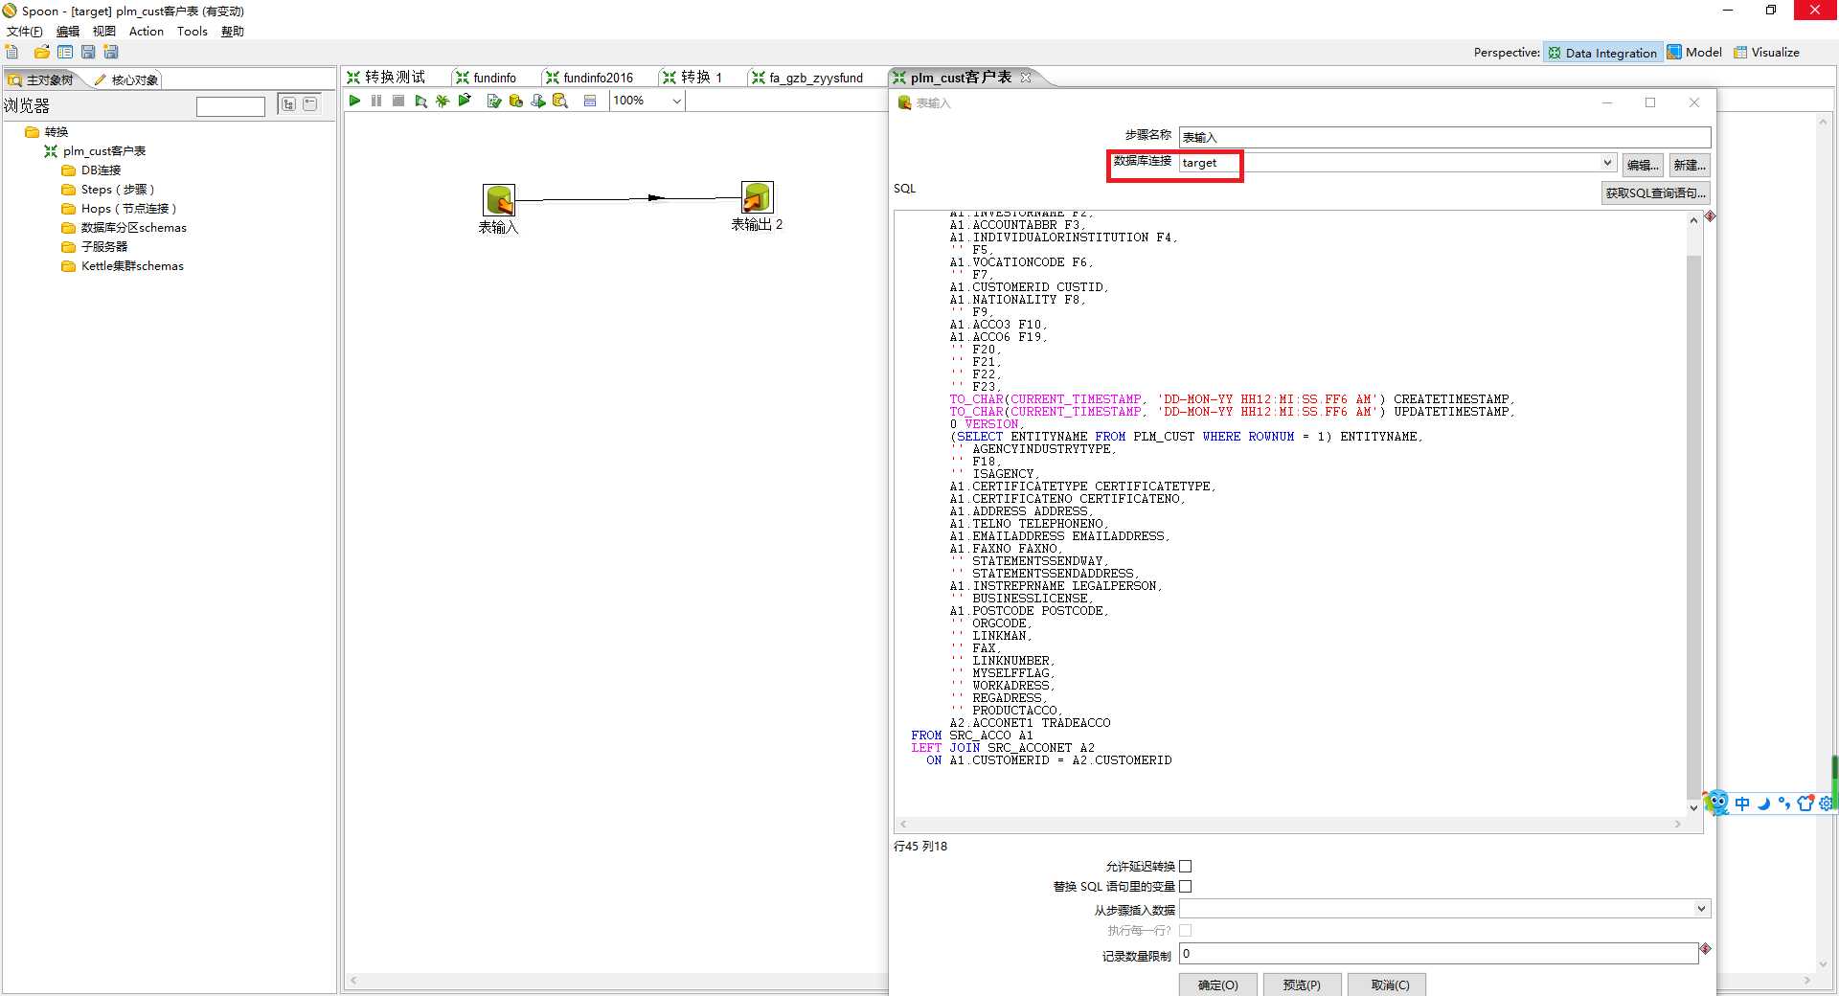This screenshot has height=996, width=1839.
Task: Stop the transformation with square icon
Action: click(x=398, y=101)
